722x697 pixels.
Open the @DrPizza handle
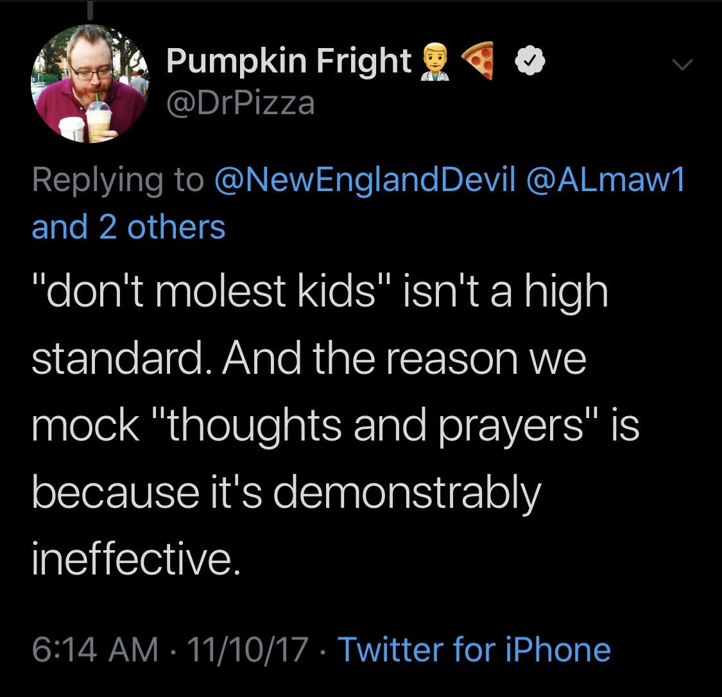(241, 102)
